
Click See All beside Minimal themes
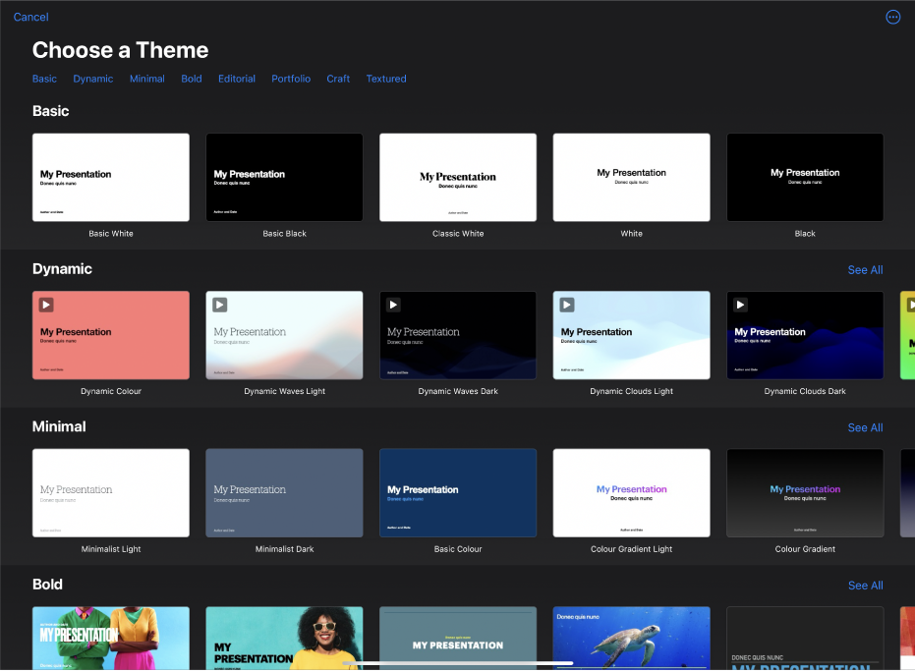click(x=865, y=427)
